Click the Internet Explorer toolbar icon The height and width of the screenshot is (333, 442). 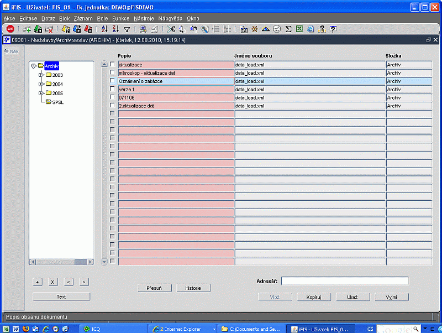click(x=311, y=29)
